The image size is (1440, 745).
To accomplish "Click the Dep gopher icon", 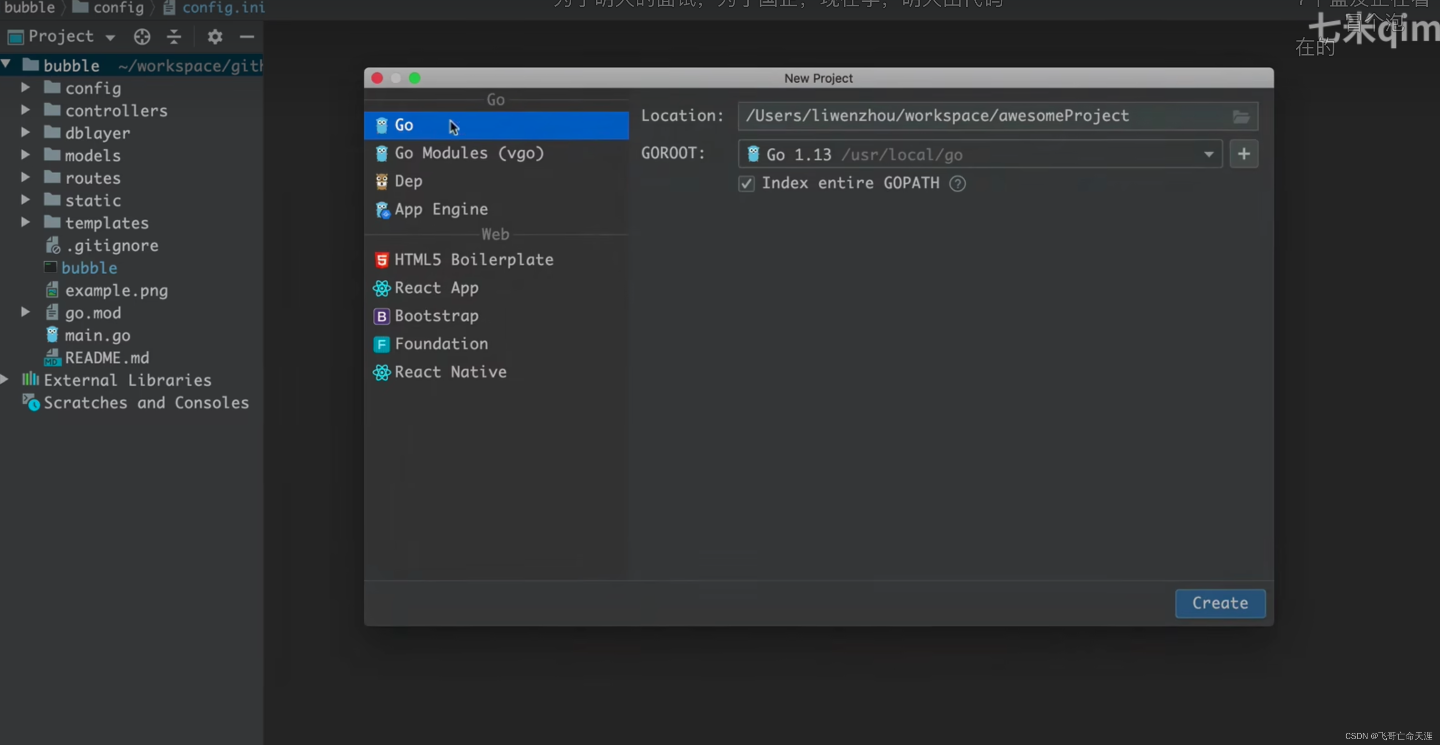I will coord(382,181).
